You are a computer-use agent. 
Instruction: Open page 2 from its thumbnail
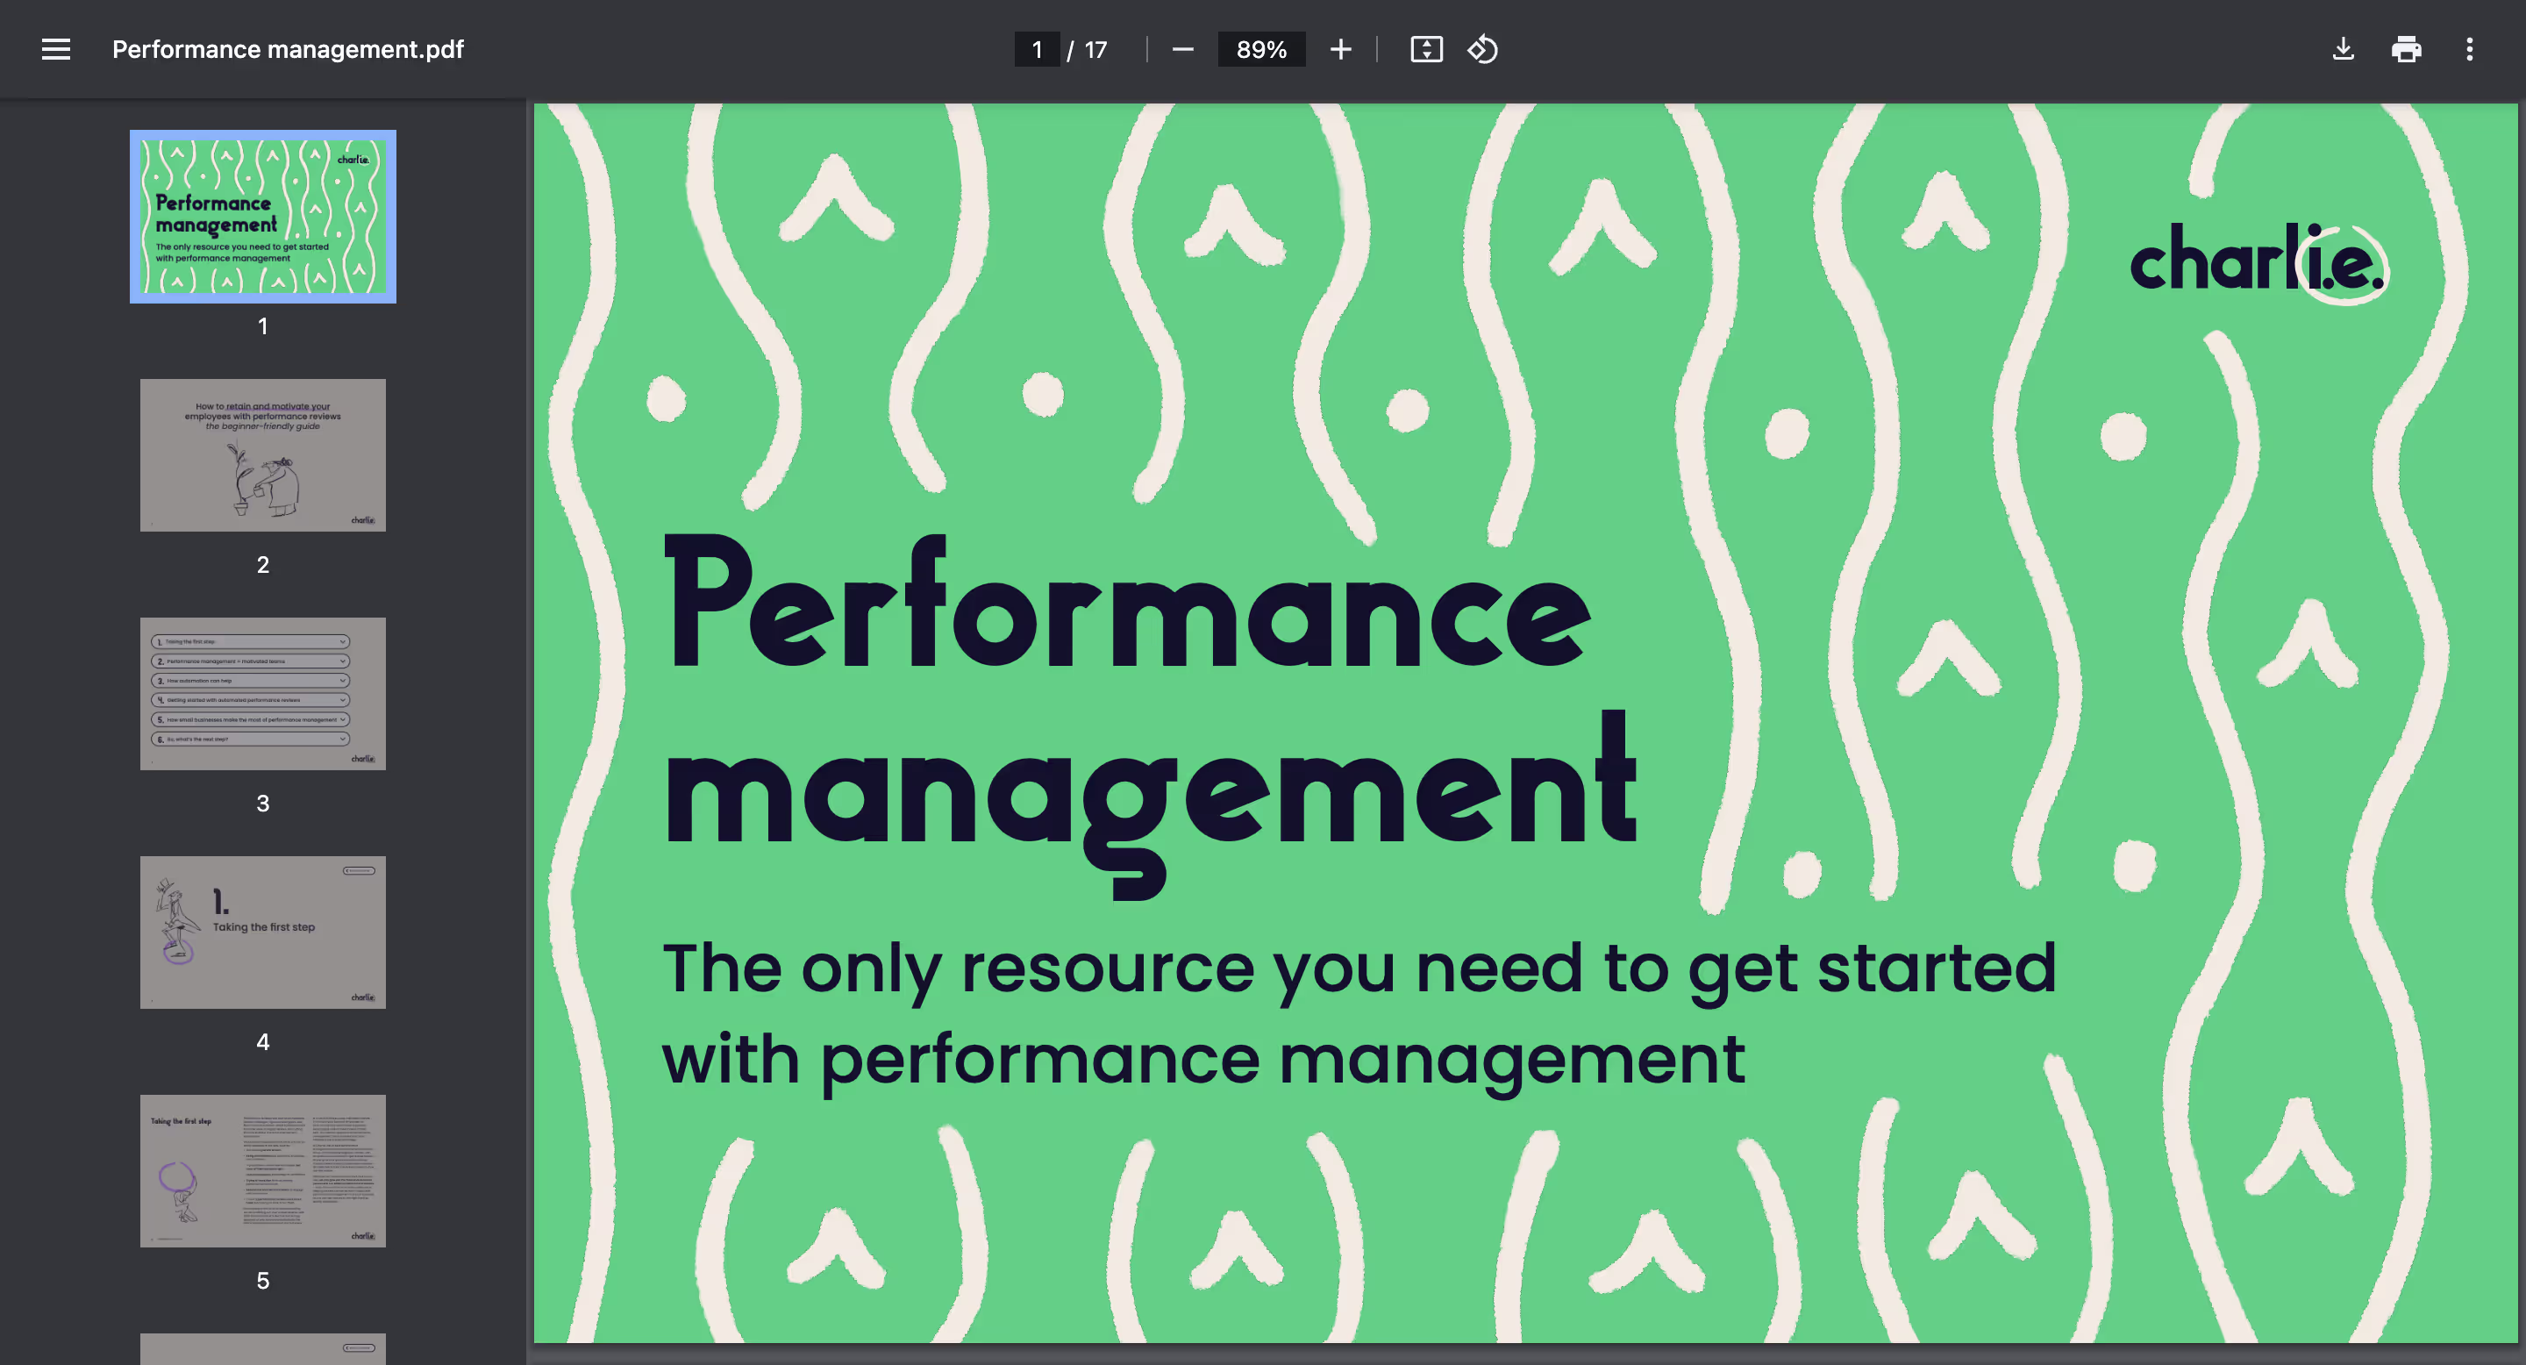(262, 454)
